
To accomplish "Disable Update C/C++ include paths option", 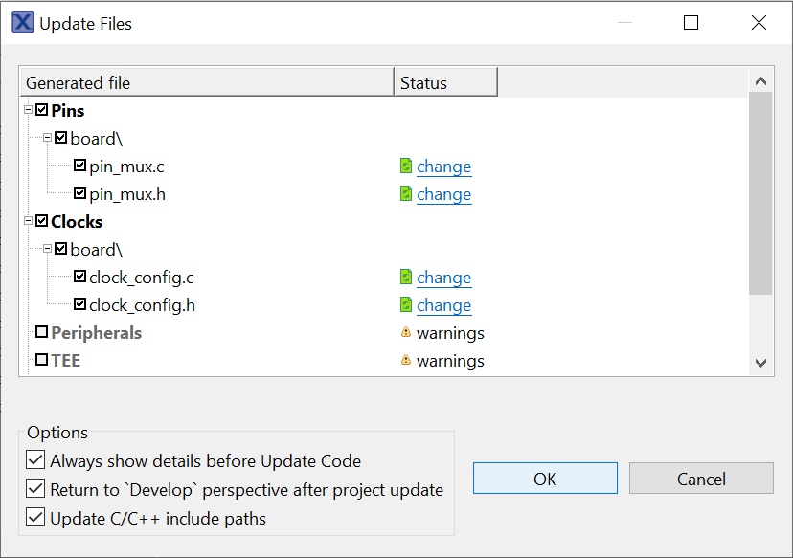I will 35,519.
